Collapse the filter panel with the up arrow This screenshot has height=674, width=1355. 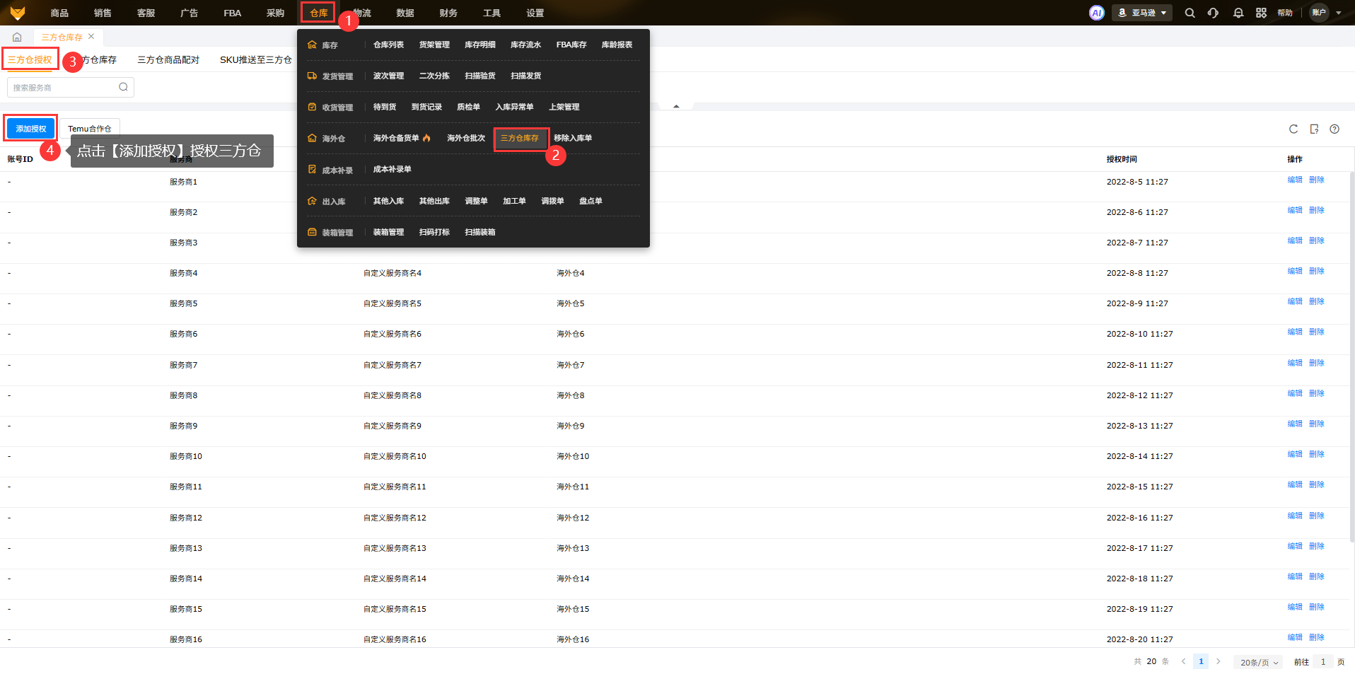pyautogui.click(x=676, y=106)
